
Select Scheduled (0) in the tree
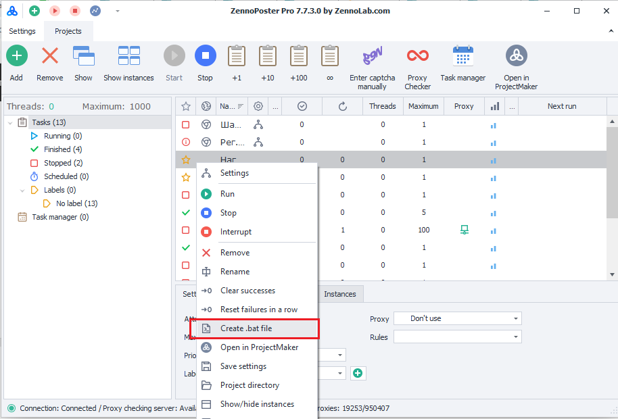66,176
